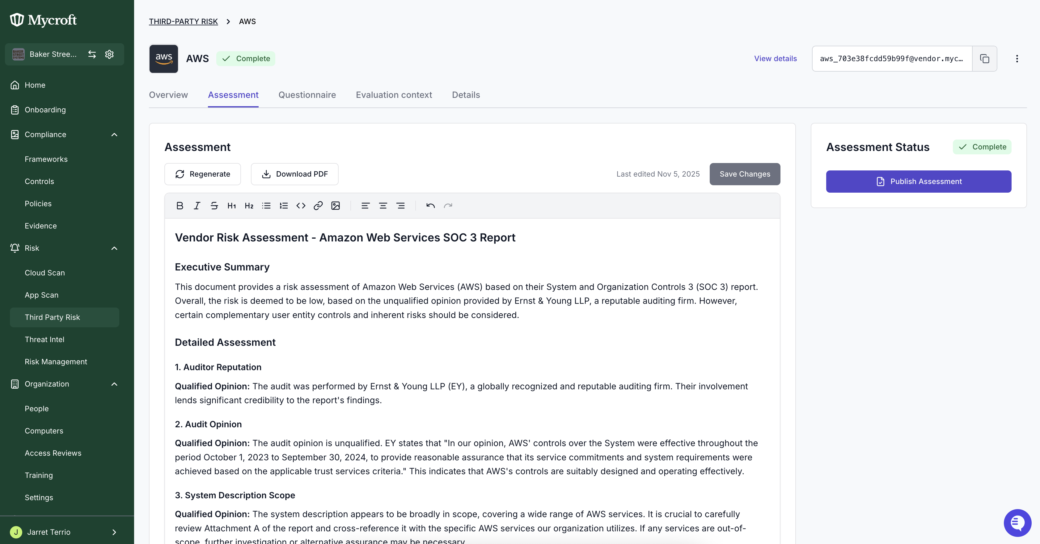Screen dimensions: 1040x544
Task: Click the vendor email address field
Action: pos(892,59)
